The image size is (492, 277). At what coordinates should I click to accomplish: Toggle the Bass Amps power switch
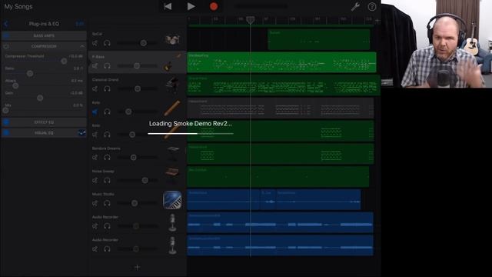pos(6,35)
